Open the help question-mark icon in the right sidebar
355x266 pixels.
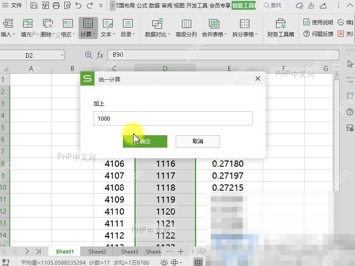point(350,112)
